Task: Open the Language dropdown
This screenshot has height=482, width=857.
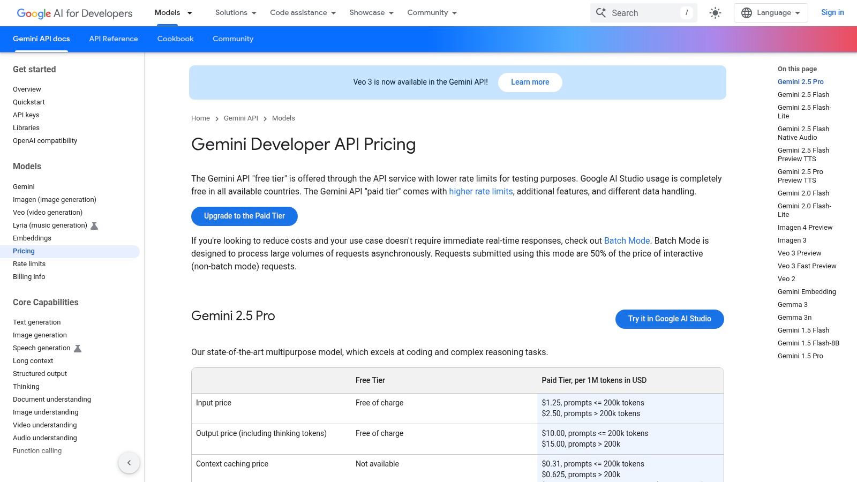Action: click(x=771, y=13)
